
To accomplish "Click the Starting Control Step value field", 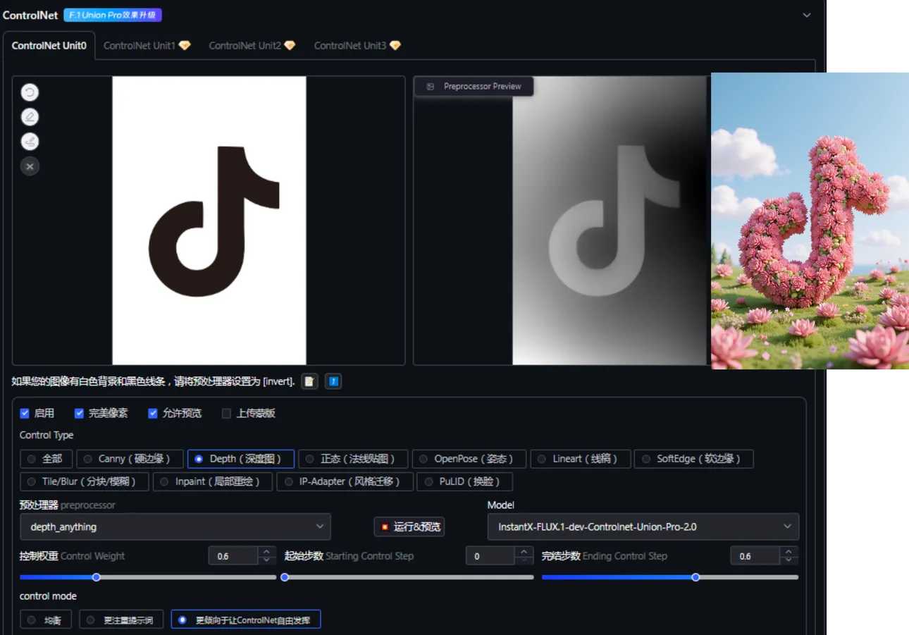I will click(490, 556).
